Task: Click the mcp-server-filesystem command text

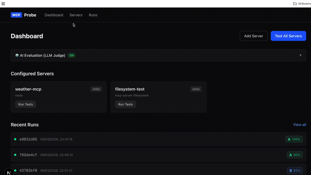Action: coord(132,95)
